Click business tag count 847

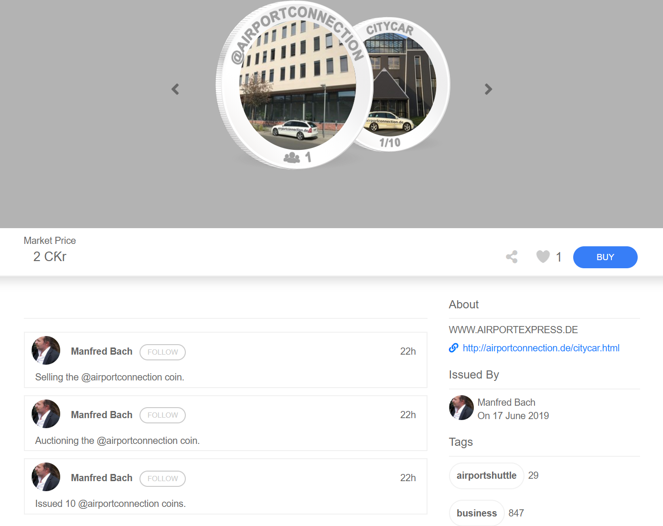516,513
